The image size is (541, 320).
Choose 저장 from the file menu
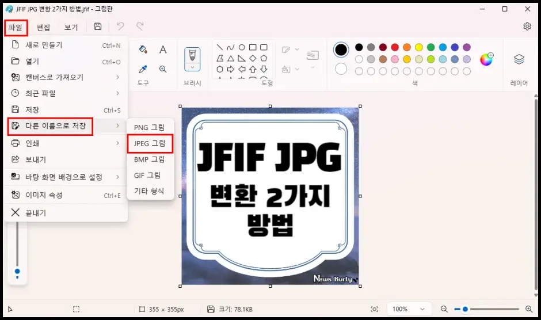66,110
